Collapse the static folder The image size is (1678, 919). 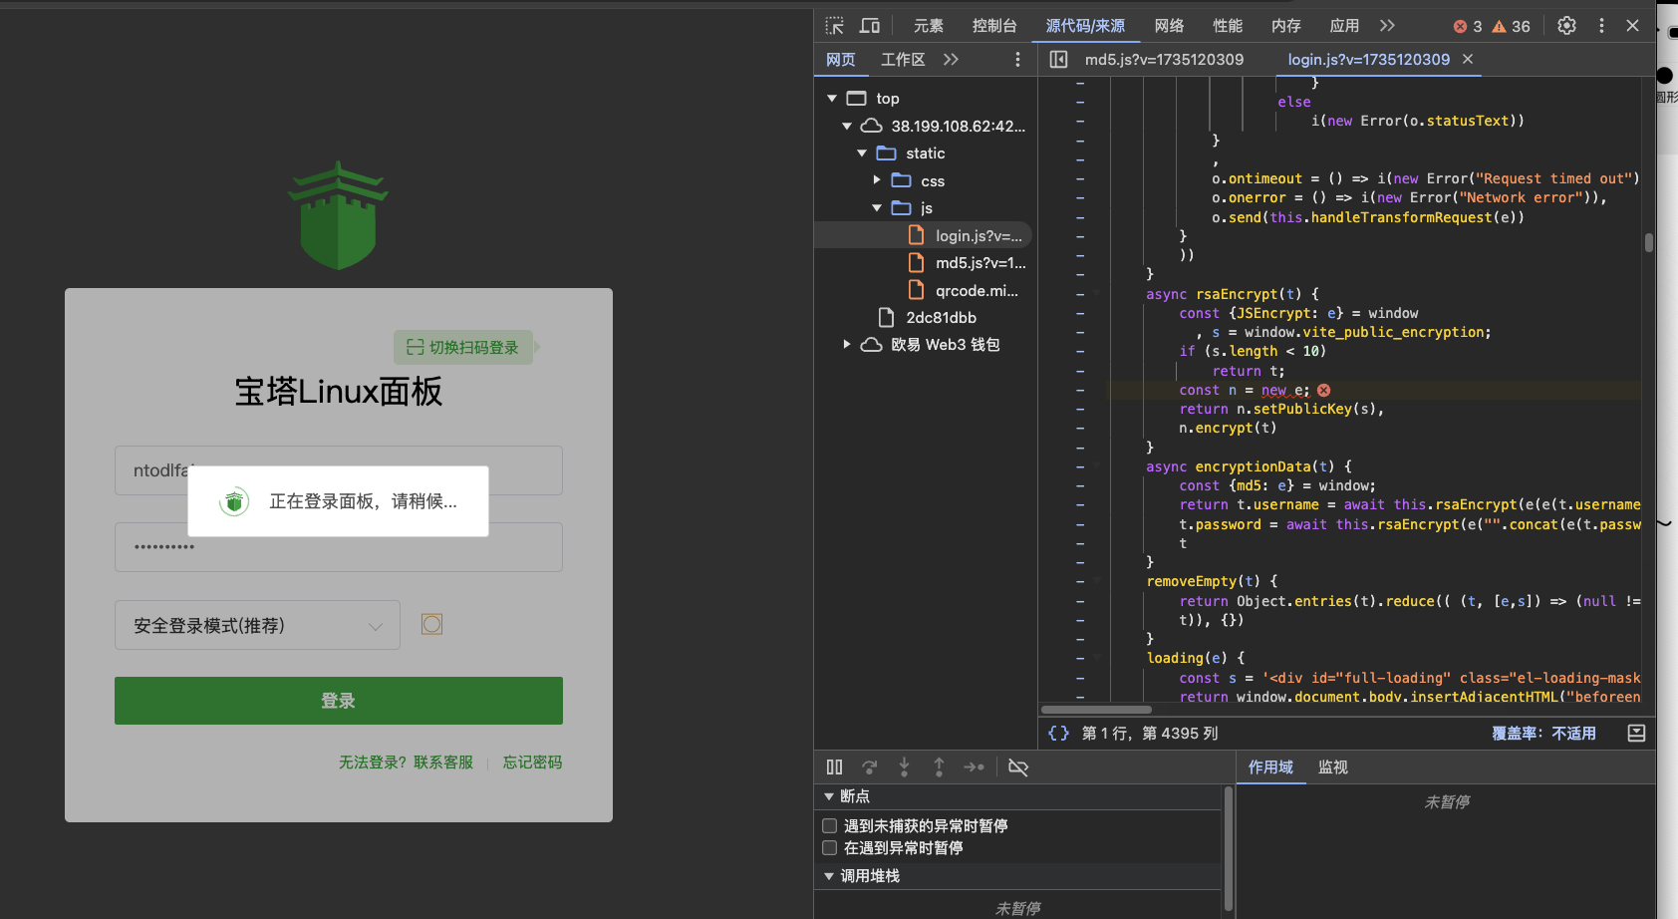point(862,153)
